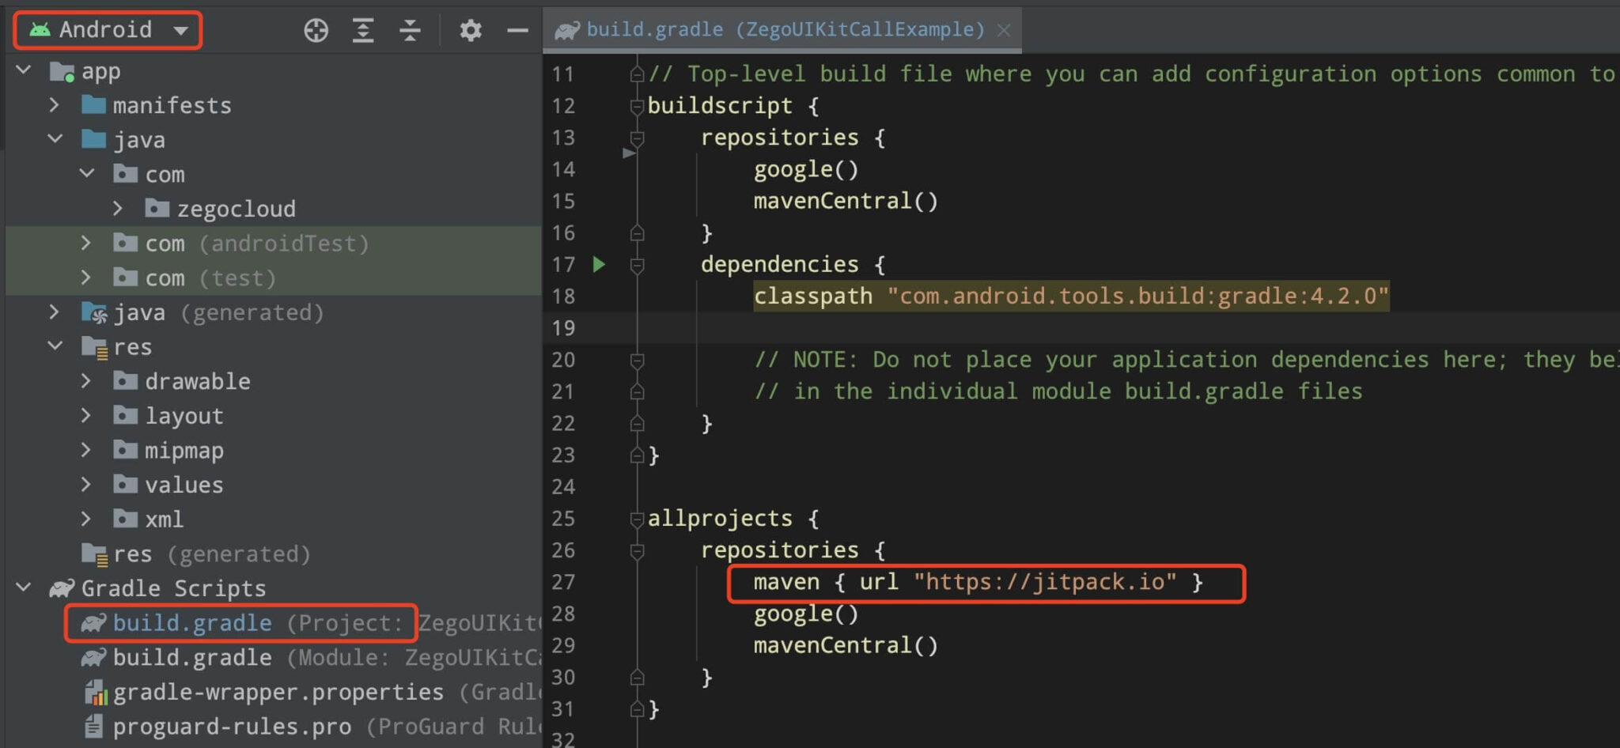
Task: Fold the buildscript block on line 12
Action: [x=637, y=106]
